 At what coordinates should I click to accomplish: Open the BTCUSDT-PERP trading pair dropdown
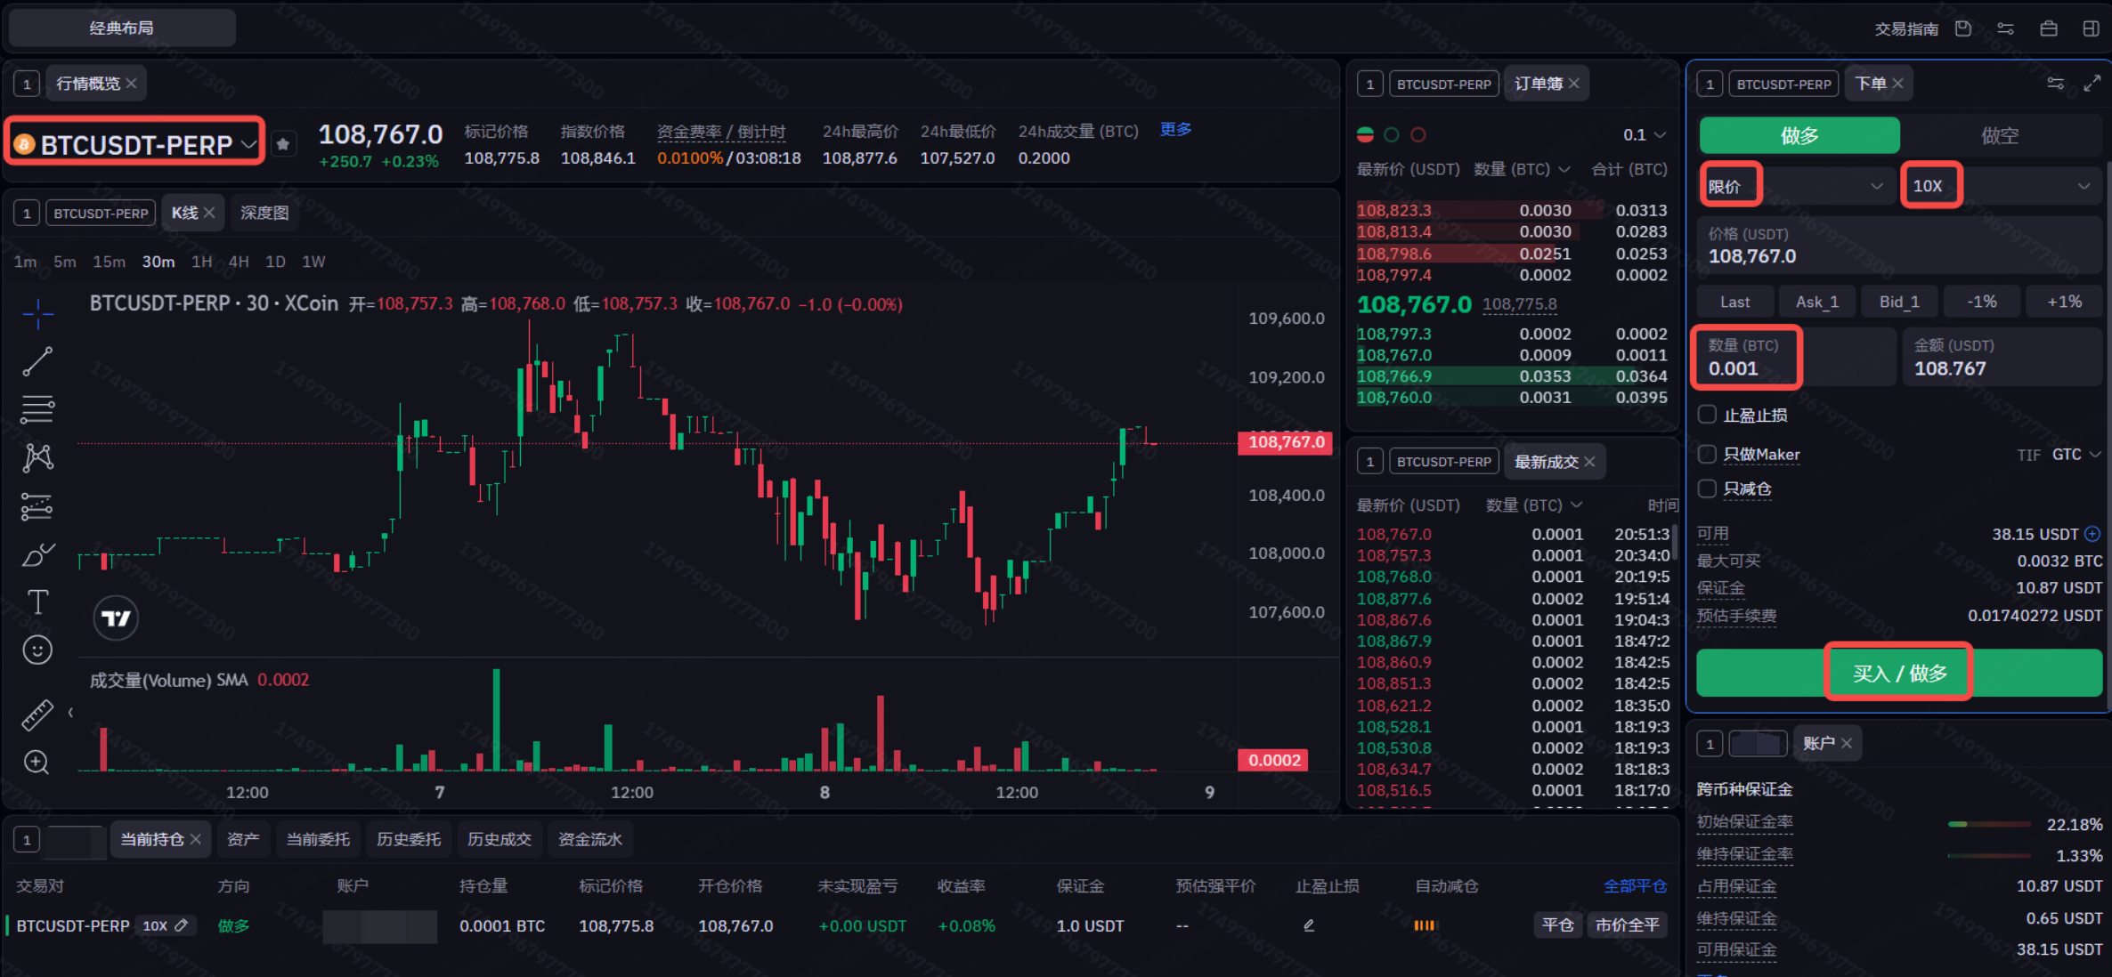pyautogui.click(x=135, y=144)
